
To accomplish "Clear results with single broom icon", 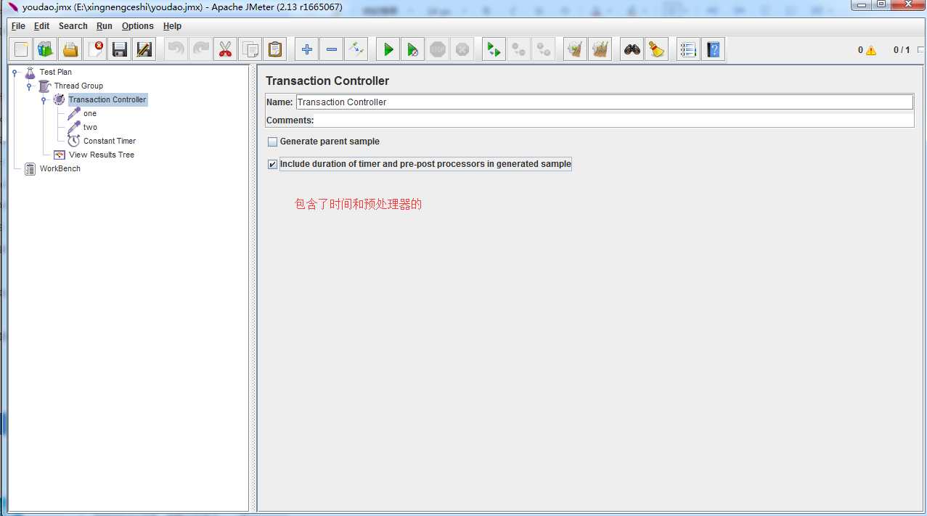I will click(x=575, y=49).
